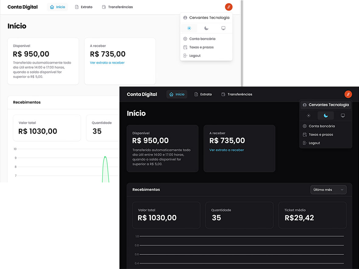
Task: Click the Extrato document icon in light navbar
Action: click(x=77, y=7)
